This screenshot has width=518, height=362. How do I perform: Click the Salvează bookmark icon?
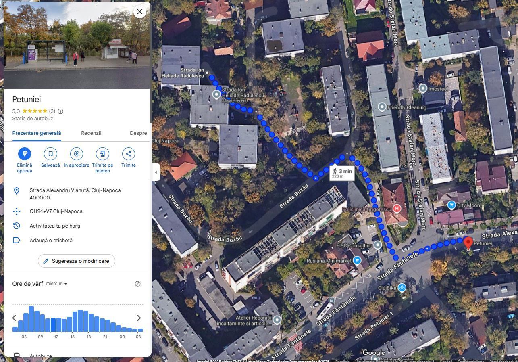tap(50, 154)
